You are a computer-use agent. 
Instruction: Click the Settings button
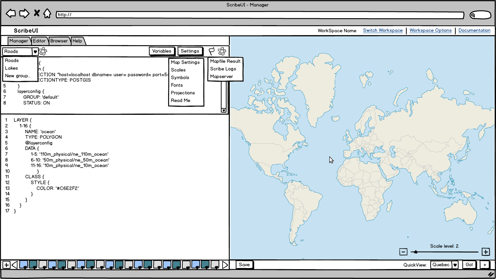190,51
